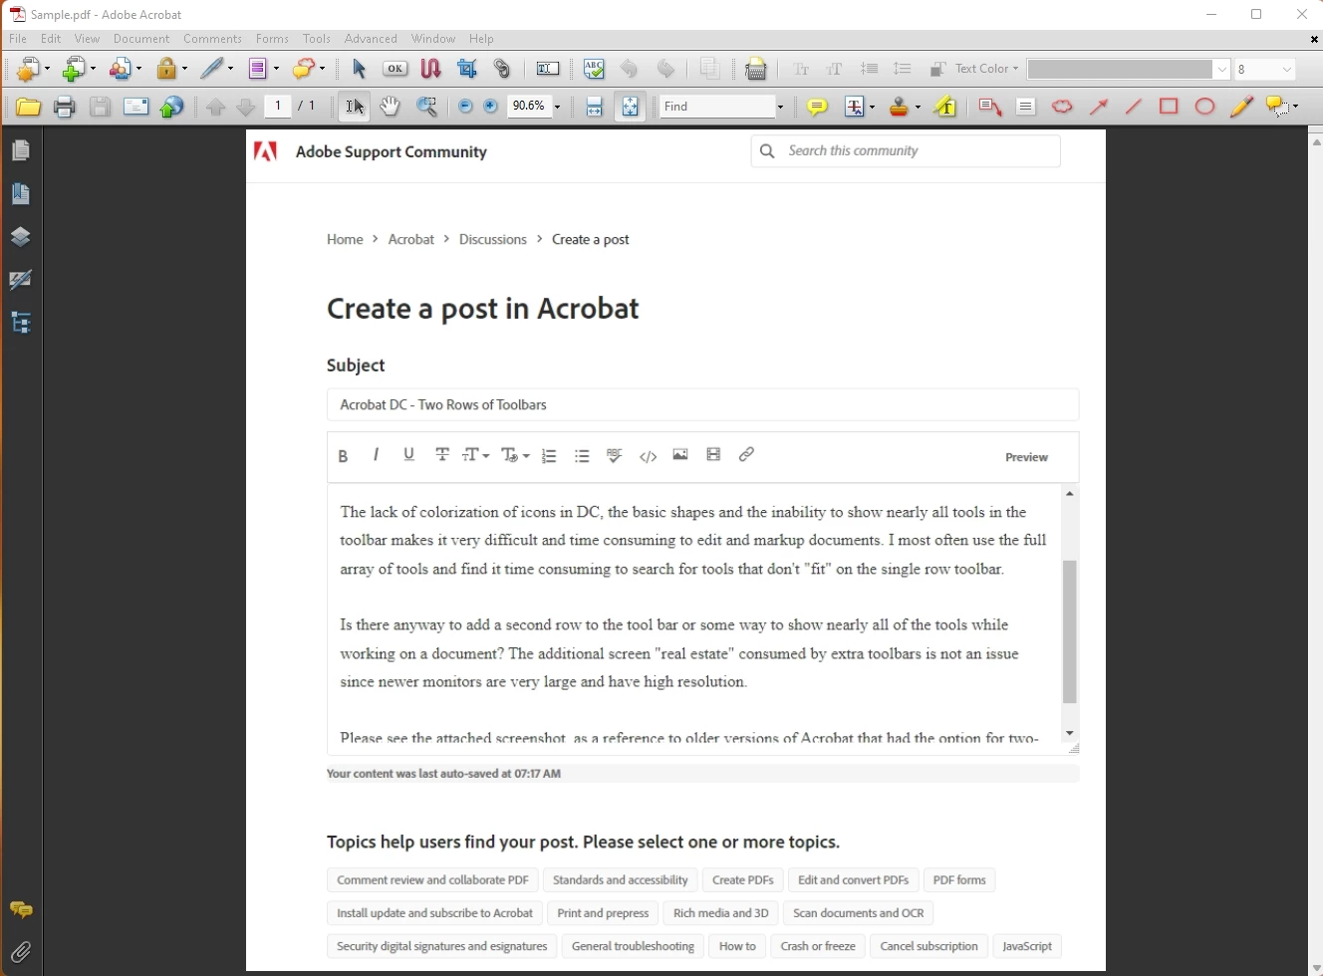Select the Typewriter tool icon
This screenshot has height=976, width=1323.
click(757, 69)
